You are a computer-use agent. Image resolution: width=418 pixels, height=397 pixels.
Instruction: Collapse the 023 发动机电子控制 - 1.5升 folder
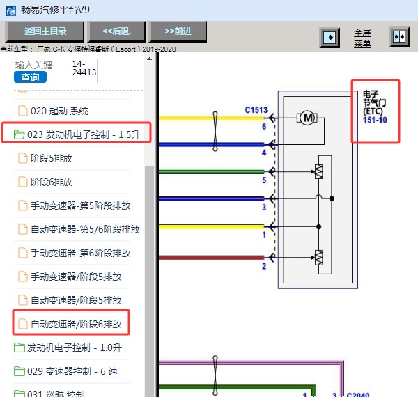coord(84,134)
